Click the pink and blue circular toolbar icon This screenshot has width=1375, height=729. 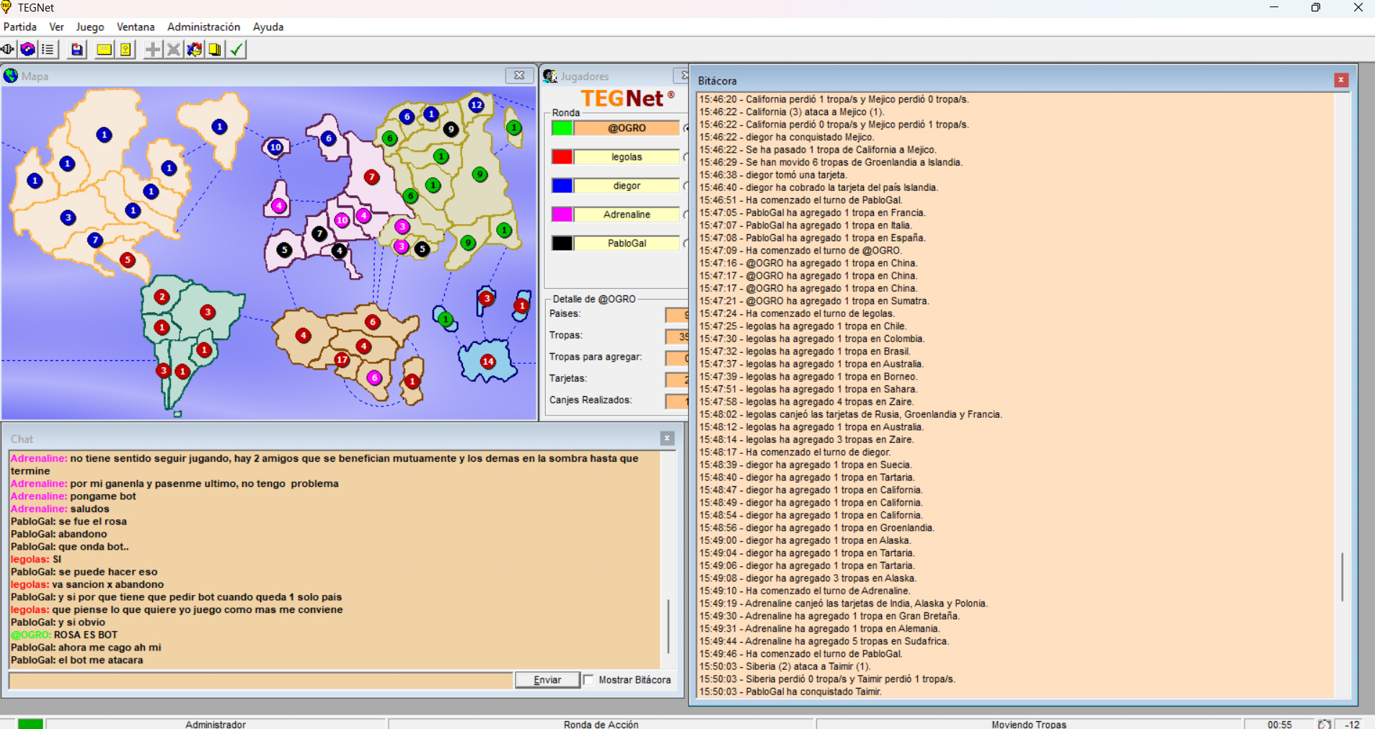click(x=27, y=50)
